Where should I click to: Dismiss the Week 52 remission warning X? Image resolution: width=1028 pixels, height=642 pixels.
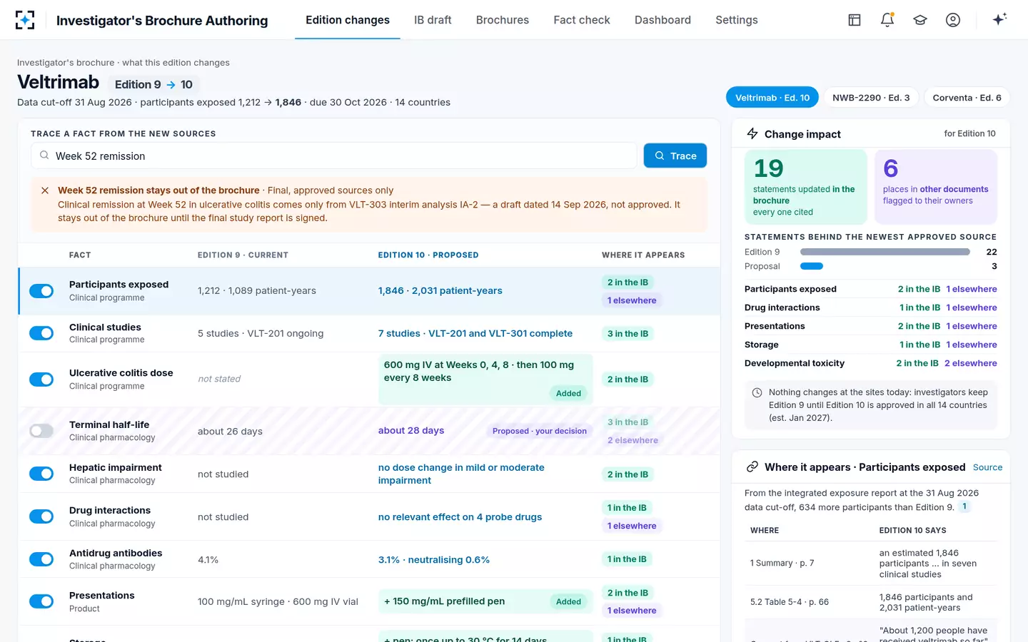[x=45, y=190]
